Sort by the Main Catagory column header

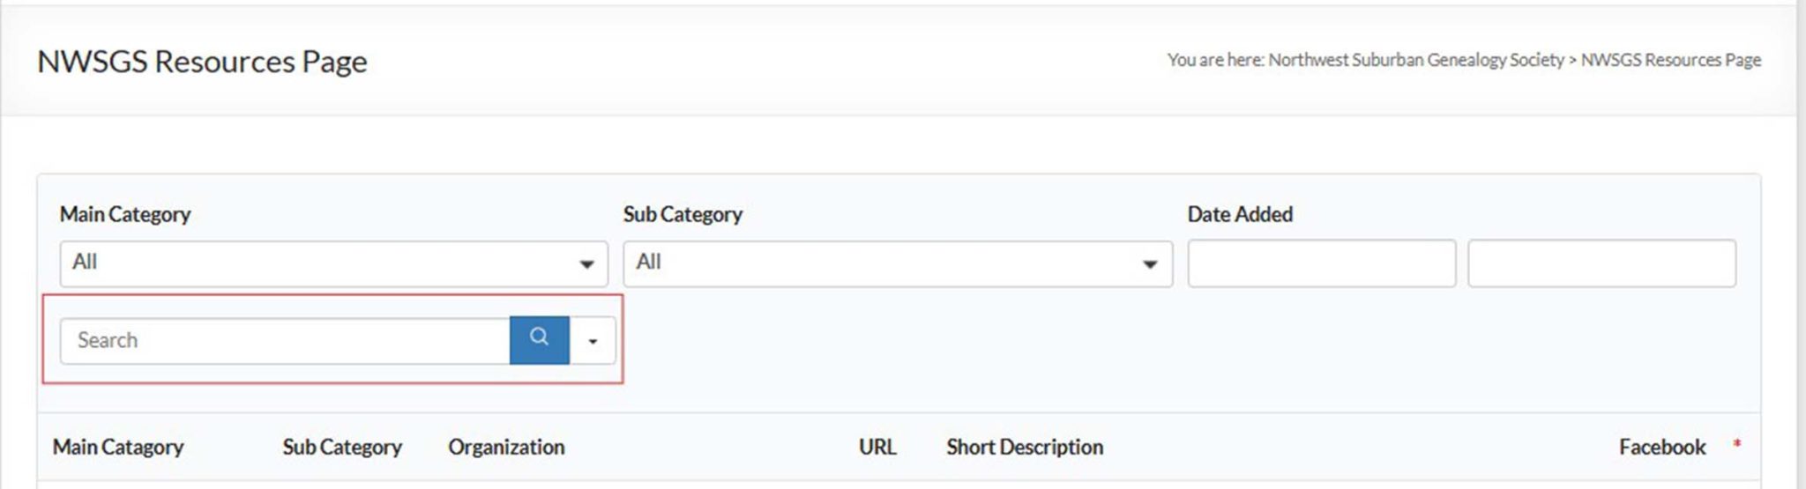tap(118, 448)
